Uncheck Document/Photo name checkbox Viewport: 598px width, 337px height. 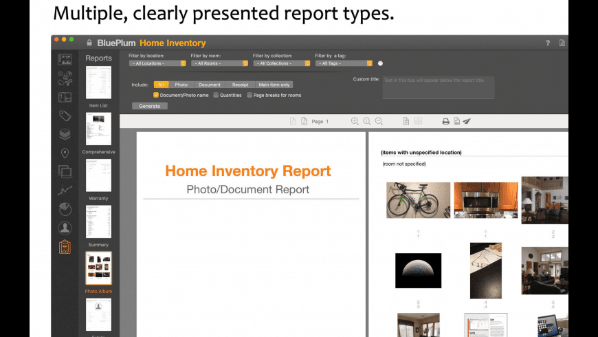pyautogui.click(x=155, y=95)
